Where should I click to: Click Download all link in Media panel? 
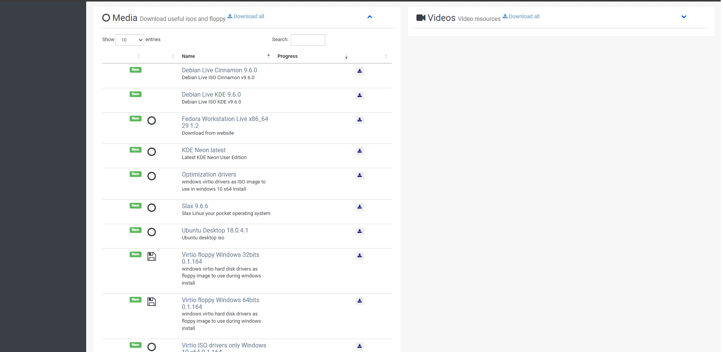click(248, 16)
